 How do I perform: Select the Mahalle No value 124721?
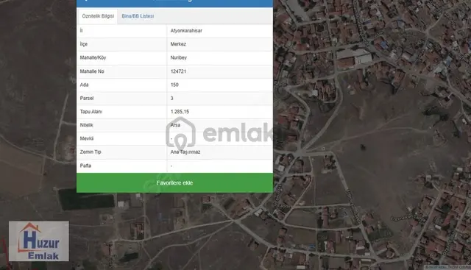point(178,71)
